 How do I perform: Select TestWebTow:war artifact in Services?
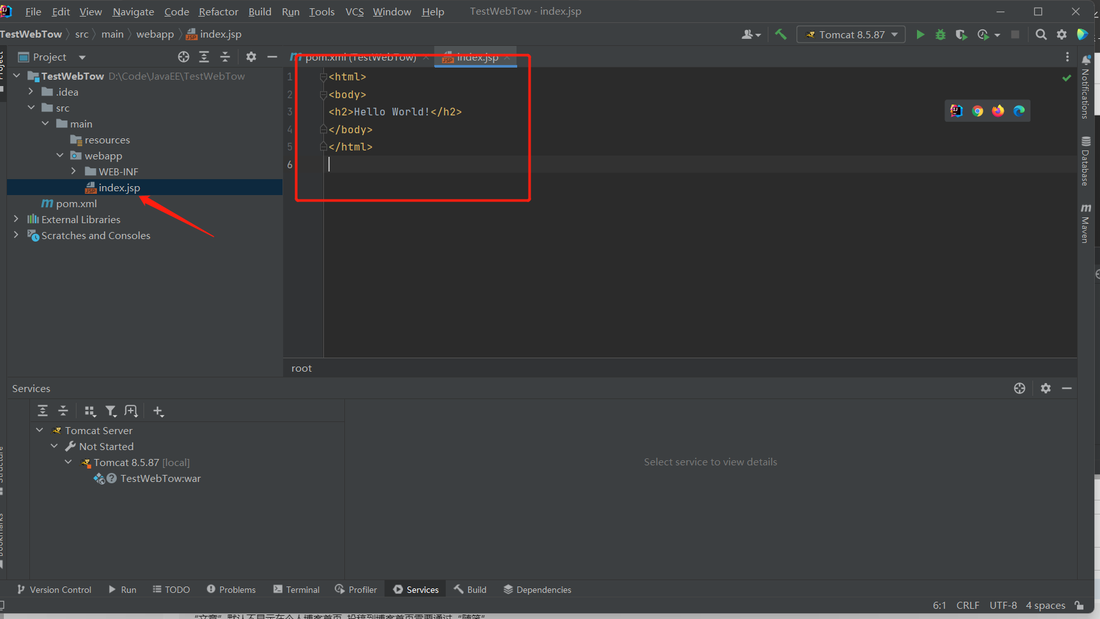(x=160, y=478)
